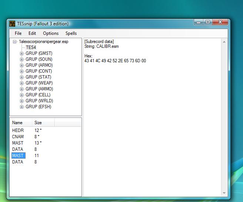Expand the GRUP (CONT) node
Image resolution: width=243 pixels, height=202 pixels.
pos(21,71)
